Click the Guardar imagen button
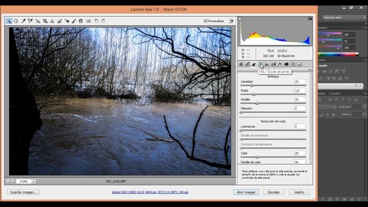368x207 pixels. pos(24,192)
